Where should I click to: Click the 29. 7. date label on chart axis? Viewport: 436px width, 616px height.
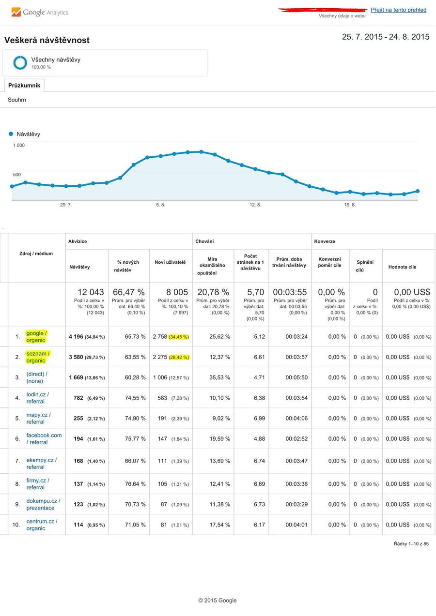coord(66,205)
